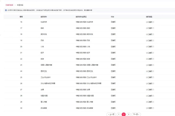175x116 pixels.
Task: Switch to the second breadcrumb tab
Action: 20,5
